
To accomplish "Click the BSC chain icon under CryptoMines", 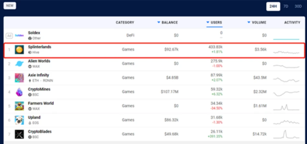I will 30,94.
